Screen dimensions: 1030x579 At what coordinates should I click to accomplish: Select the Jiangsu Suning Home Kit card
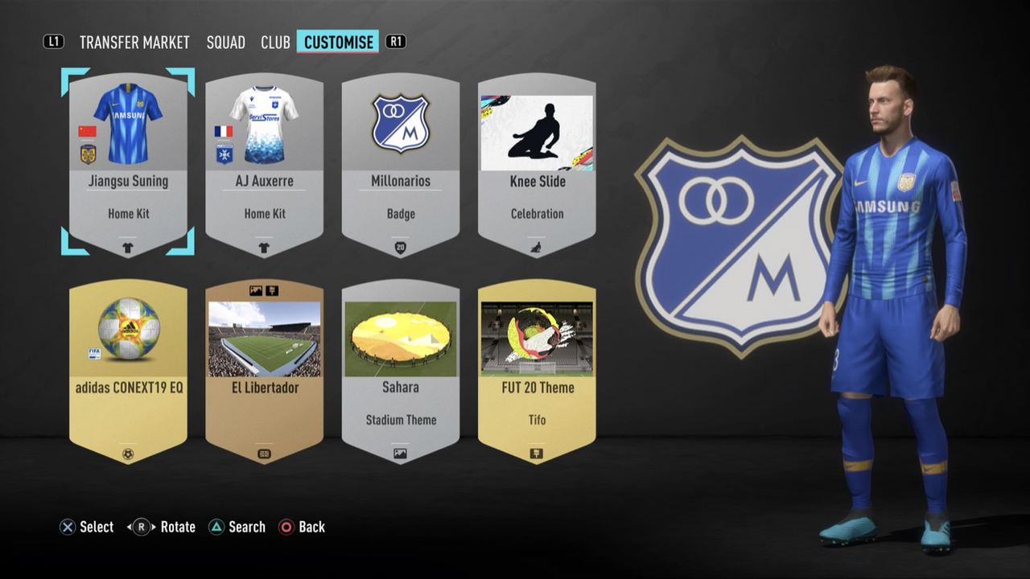[128, 165]
